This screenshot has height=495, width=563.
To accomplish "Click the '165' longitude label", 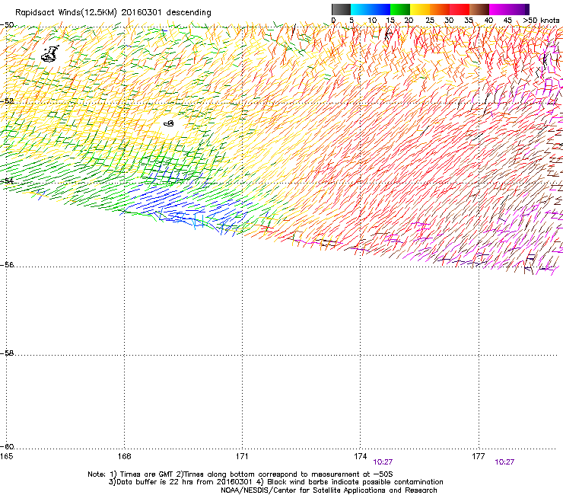I will (x=6, y=456).
